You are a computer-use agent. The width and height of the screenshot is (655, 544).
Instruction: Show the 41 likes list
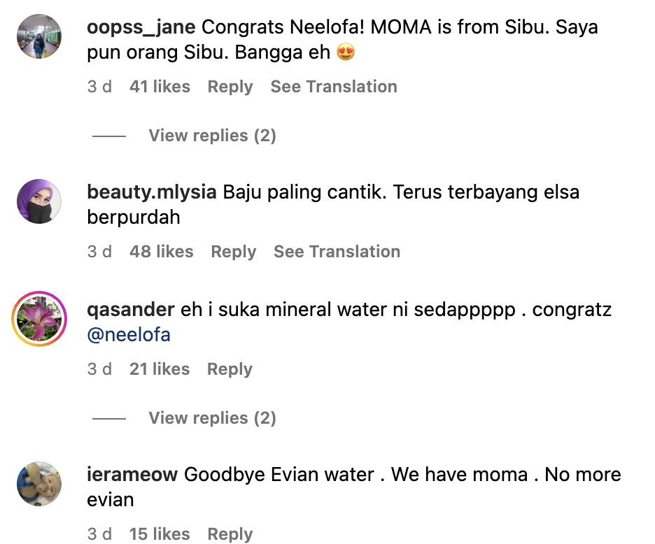tap(160, 87)
